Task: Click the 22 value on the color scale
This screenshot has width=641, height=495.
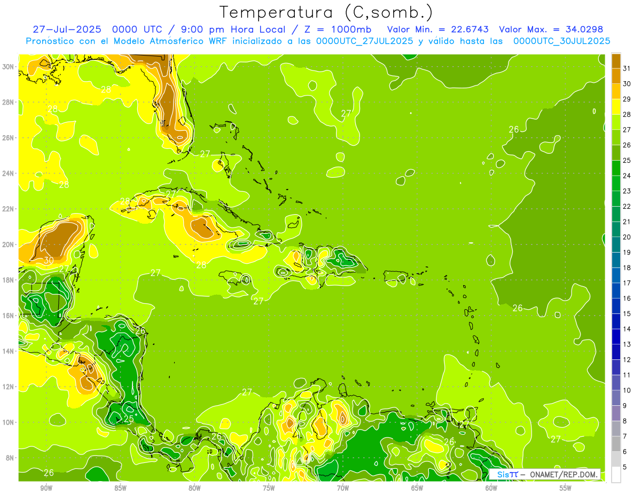Action: pos(627,206)
